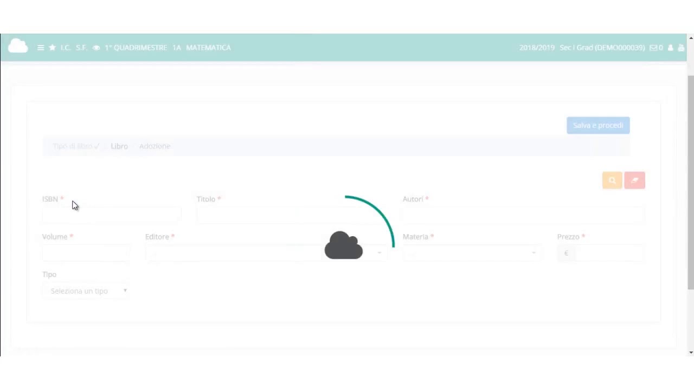Click the cloud logo in the header
The height and width of the screenshot is (390, 694).
click(x=18, y=46)
